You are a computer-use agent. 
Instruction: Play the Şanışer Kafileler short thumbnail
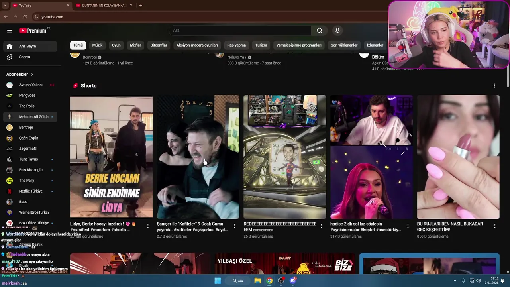click(x=198, y=157)
